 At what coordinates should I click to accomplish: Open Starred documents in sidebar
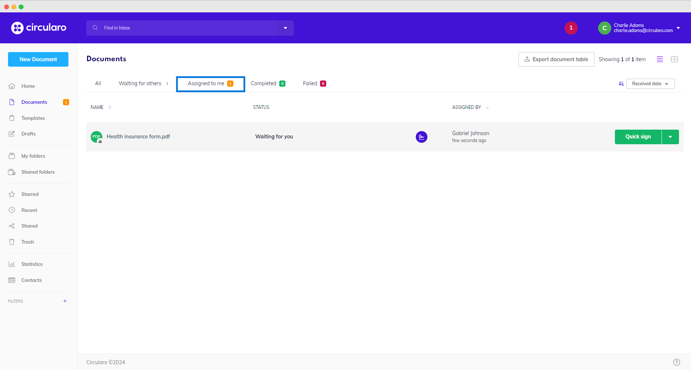click(30, 194)
